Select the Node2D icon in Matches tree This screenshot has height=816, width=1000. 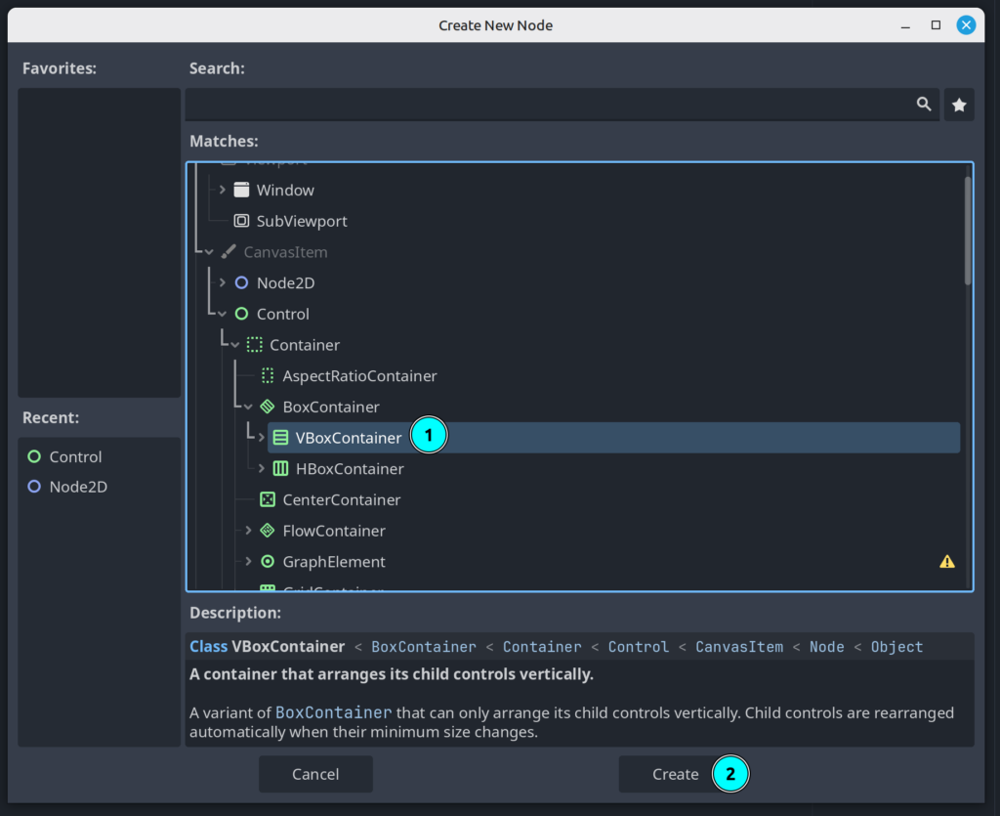point(241,282)
